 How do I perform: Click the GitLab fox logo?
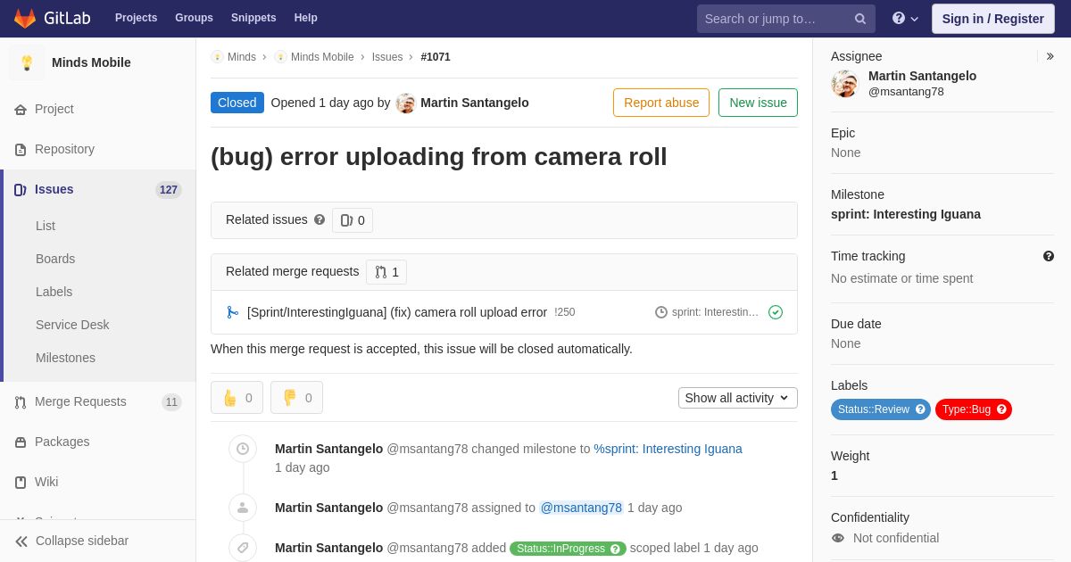pos(25,18)
